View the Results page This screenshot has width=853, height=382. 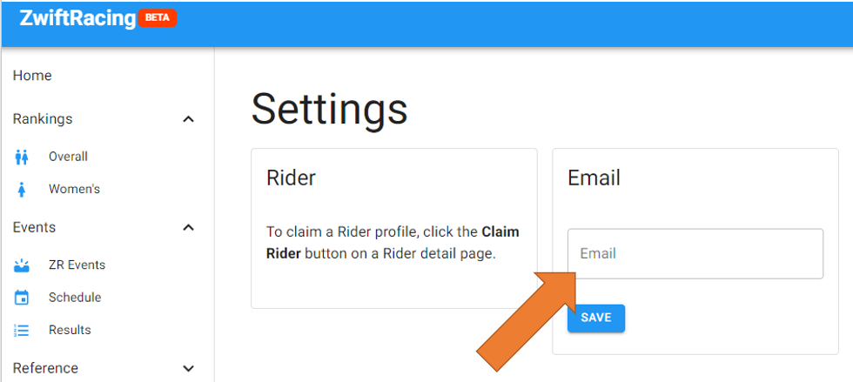point(70,330)
